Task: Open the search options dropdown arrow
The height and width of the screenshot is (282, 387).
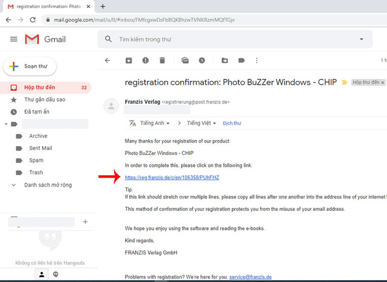Action: (361, 39)
